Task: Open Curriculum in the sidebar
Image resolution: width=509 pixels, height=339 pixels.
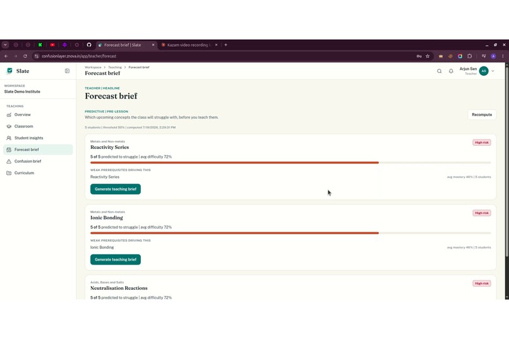Action: click(38, 173)
